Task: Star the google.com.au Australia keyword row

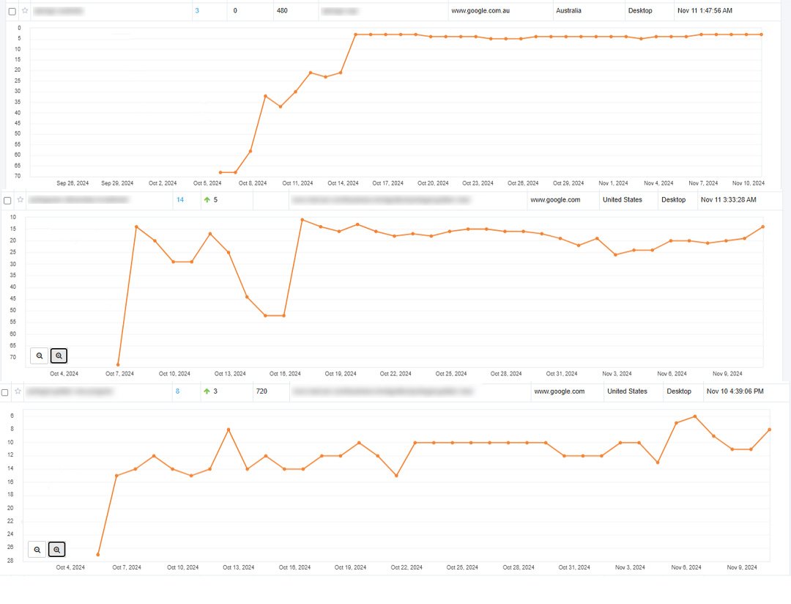Action: [x=25, y=10]
